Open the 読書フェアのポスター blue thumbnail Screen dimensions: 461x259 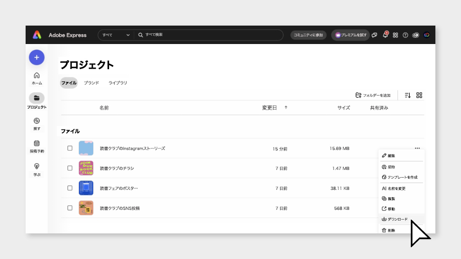86,188
